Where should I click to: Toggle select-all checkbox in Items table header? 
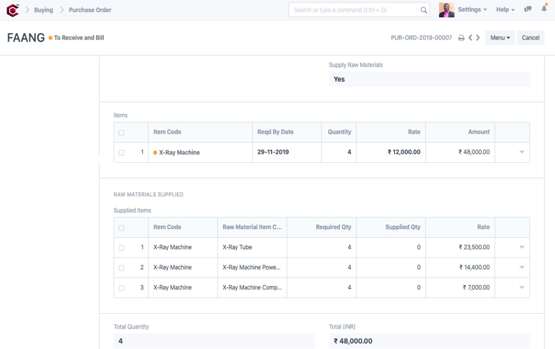click(x=121, y=133)
